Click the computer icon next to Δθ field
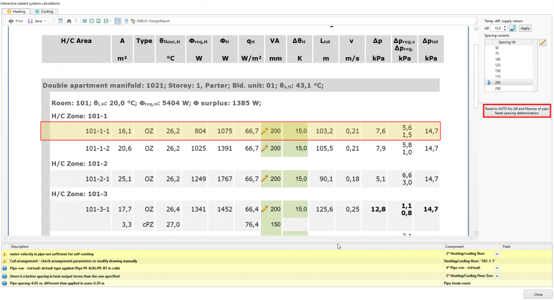Viewport: 554px width, 300px height. (x=513, y=28)
